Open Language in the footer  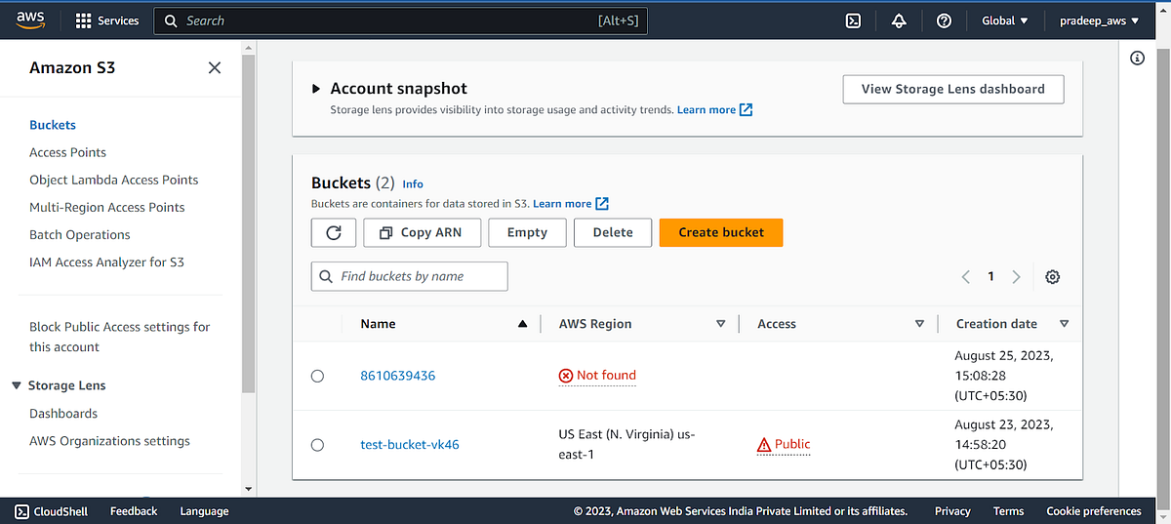pos(204,511)
